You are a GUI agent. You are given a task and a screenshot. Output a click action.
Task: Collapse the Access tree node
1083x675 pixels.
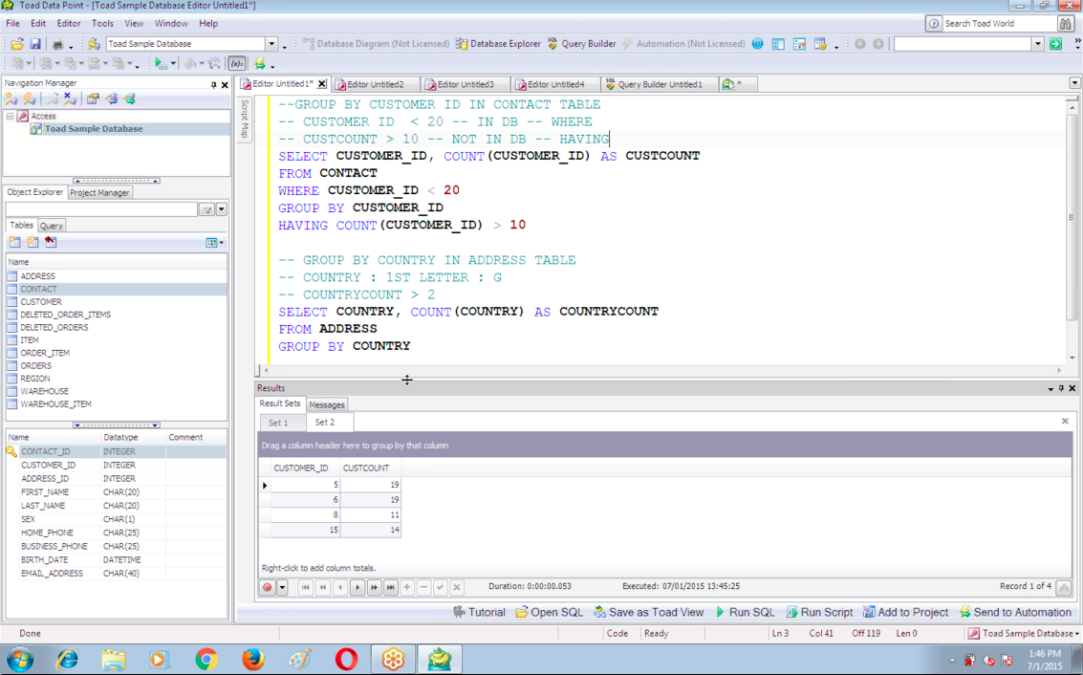tap(11, 116)
